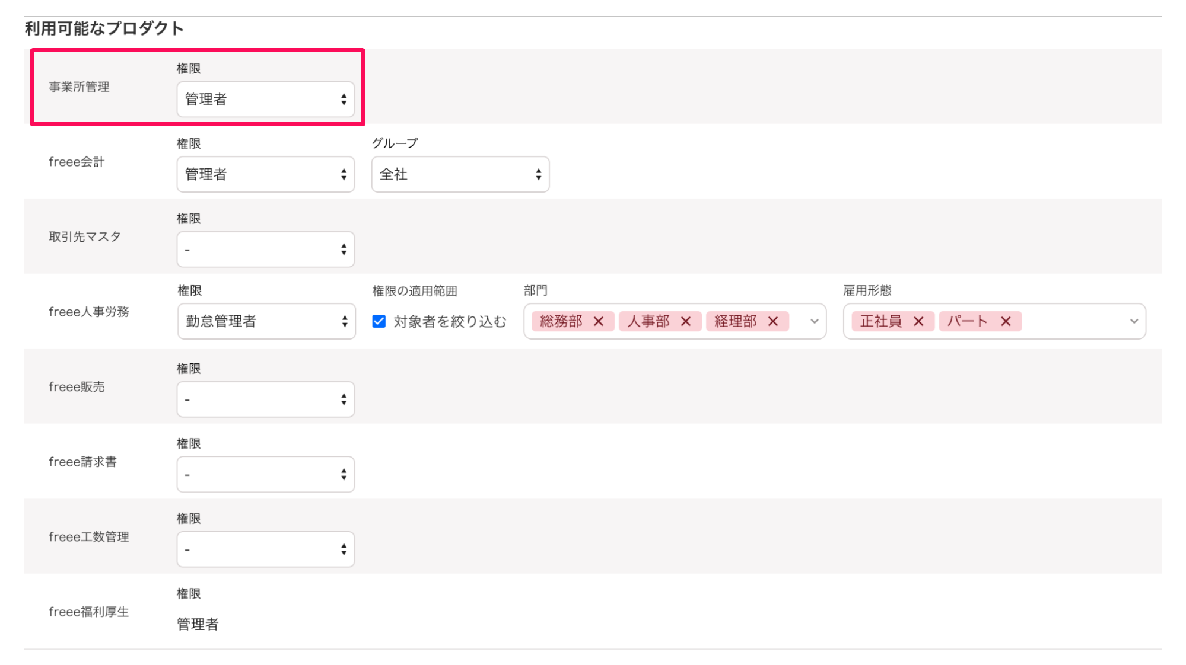
Task: Open 取引先マスタ permission dropdown
Action: [266, 249]
